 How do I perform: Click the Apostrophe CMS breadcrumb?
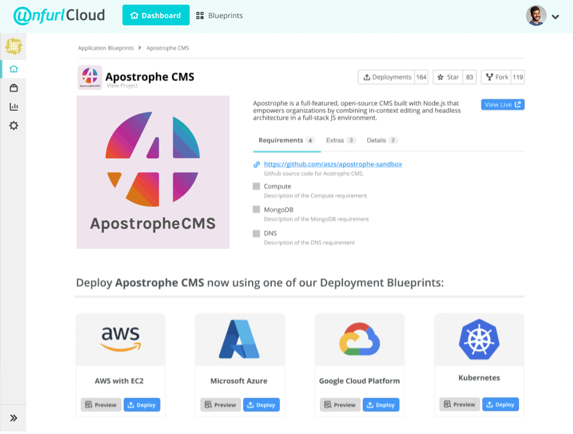coord(168,48)
